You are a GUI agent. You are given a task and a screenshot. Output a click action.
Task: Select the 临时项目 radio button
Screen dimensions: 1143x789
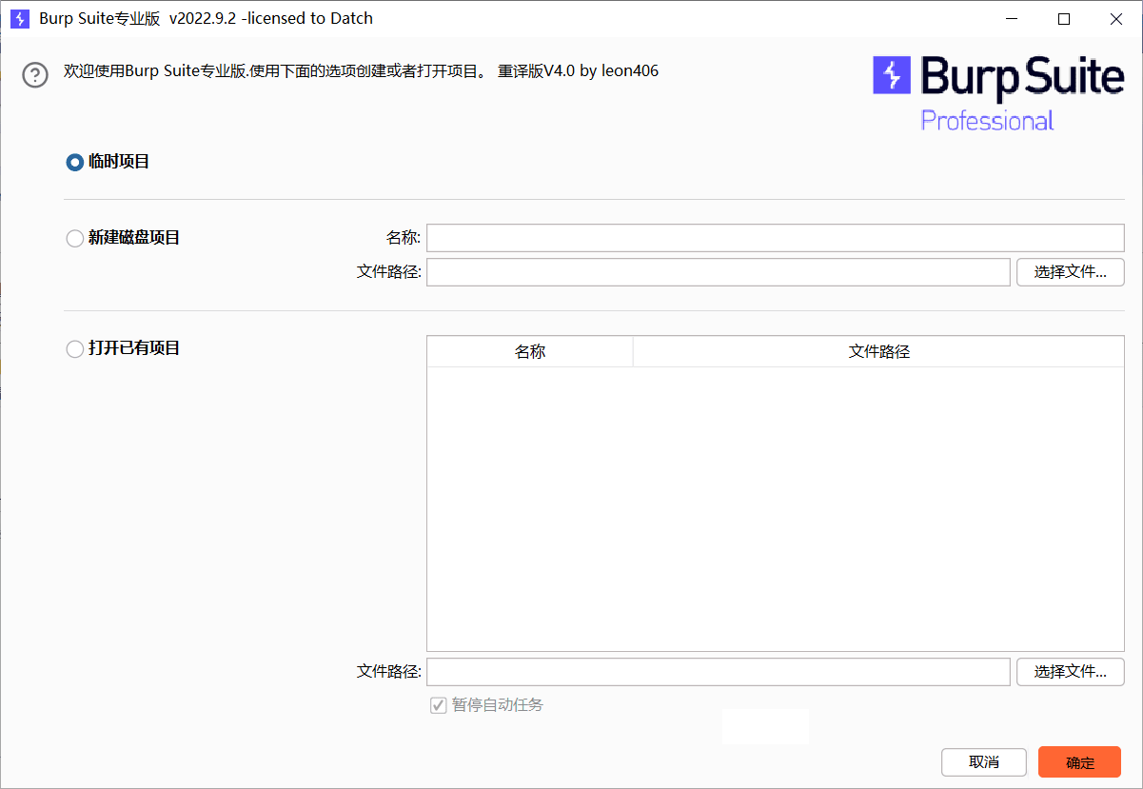[x=74, y=163]
